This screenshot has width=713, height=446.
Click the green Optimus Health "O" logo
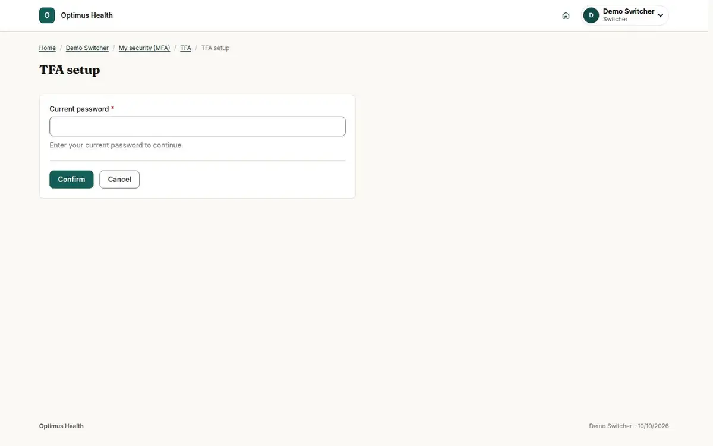[x=47, y=15]
